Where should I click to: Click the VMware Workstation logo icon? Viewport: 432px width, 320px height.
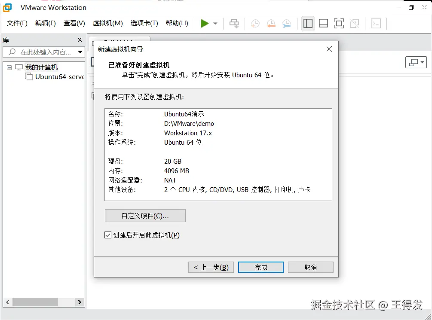pyautogui.click(x=7, y=7)
